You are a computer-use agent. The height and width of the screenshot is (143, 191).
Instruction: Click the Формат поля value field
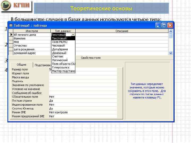(x=83, y=73)
